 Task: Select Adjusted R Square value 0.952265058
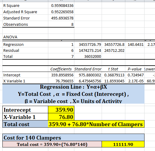(x=62, y=12)
